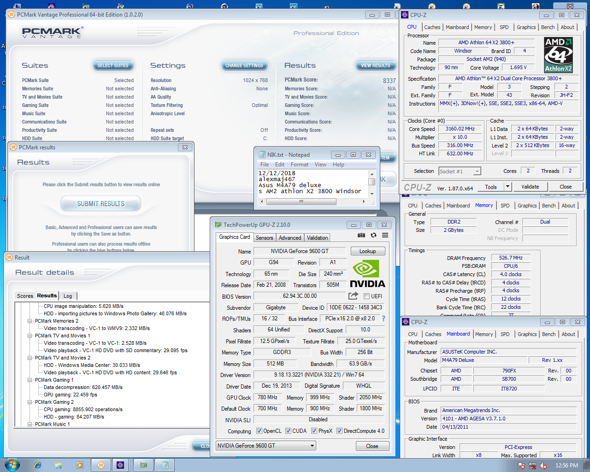The image size is (590, 472).
Task: Click the muted volume tray icon
Action: tap(544, 466)
